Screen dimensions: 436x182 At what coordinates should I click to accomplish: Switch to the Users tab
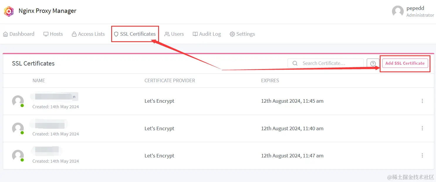(x=174, y=34)
